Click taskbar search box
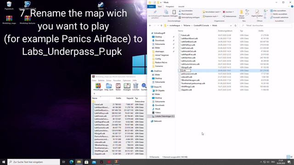 (34, 162)
